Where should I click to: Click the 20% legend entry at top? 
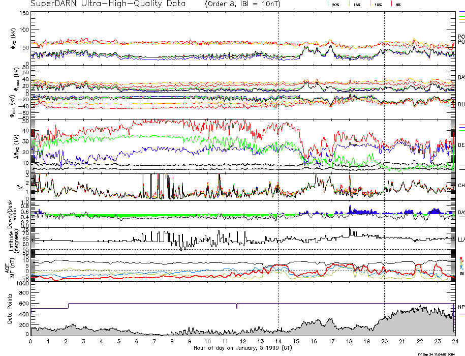335,4
